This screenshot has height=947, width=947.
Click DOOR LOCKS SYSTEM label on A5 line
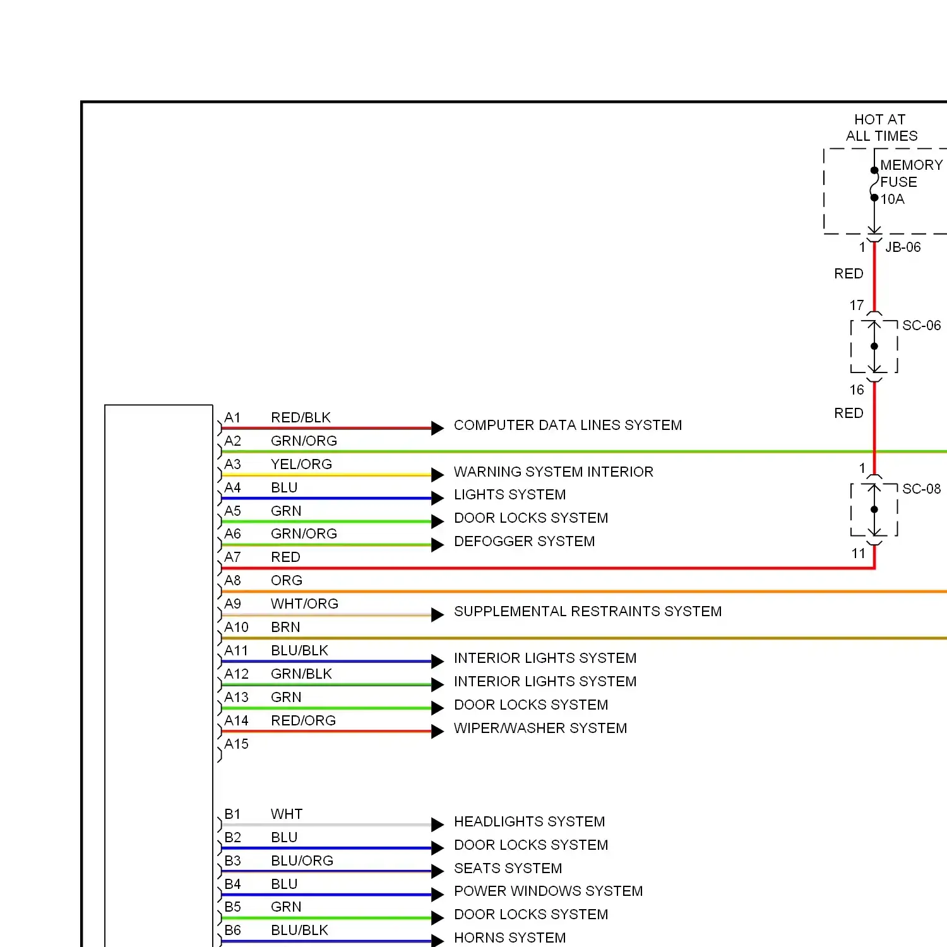pos(531,518)
